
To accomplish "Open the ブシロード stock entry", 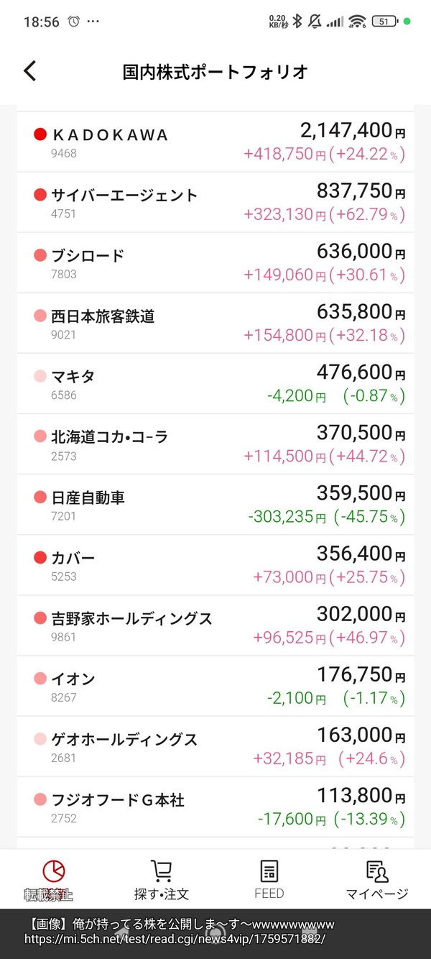I will [215, 263].
